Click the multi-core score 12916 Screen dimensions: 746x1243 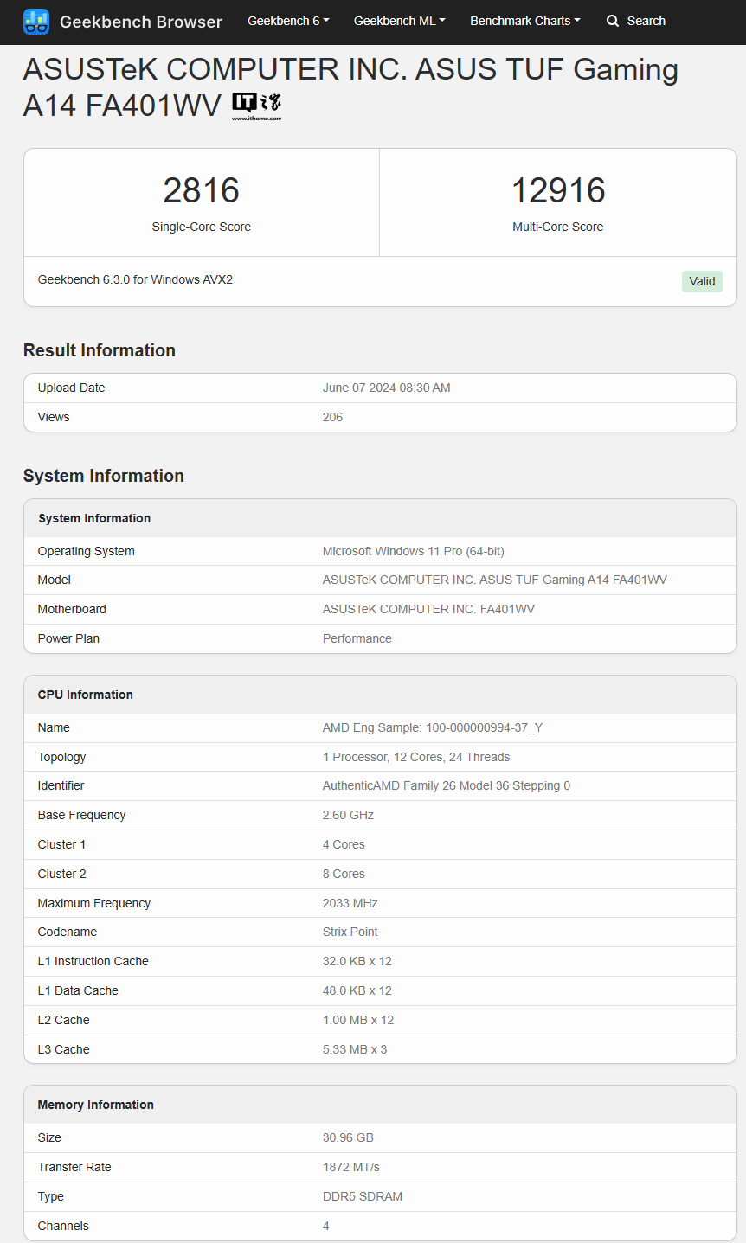tap(558, 190)
